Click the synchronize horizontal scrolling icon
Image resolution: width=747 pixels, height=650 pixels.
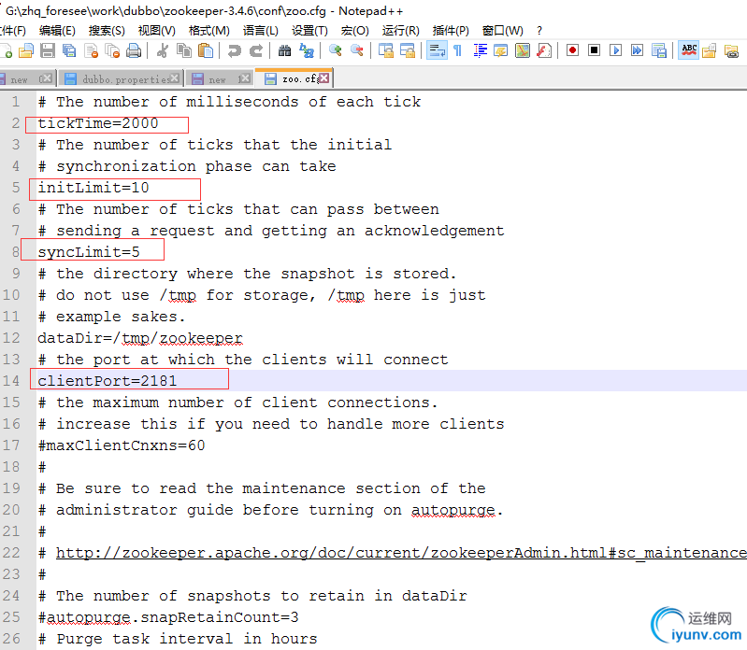408,50
